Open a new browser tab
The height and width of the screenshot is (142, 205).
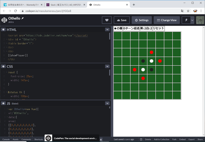pos(134,5)
